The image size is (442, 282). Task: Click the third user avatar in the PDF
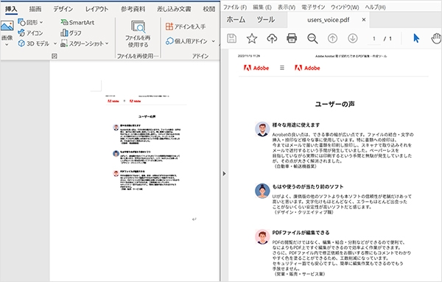(262, 236)
